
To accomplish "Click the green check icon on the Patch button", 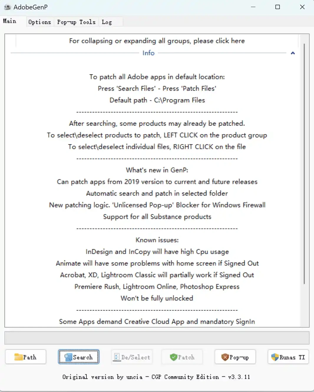I will pyautogui.click(x=173, y=357).
